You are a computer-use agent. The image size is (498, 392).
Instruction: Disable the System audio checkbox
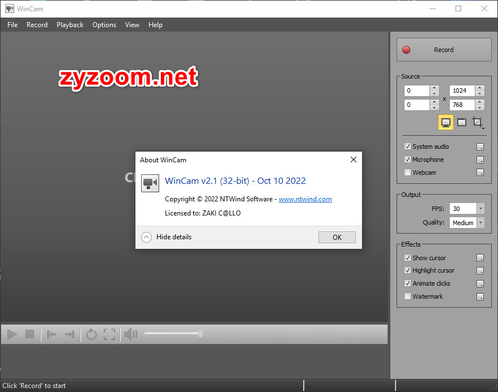(x=407, y=146)
